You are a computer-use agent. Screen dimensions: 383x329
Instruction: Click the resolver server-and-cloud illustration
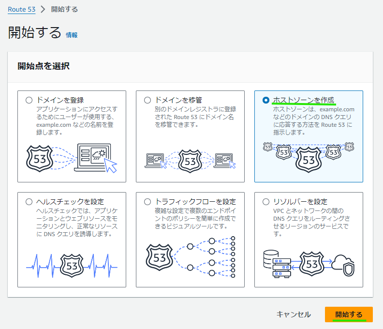(309, 264)
